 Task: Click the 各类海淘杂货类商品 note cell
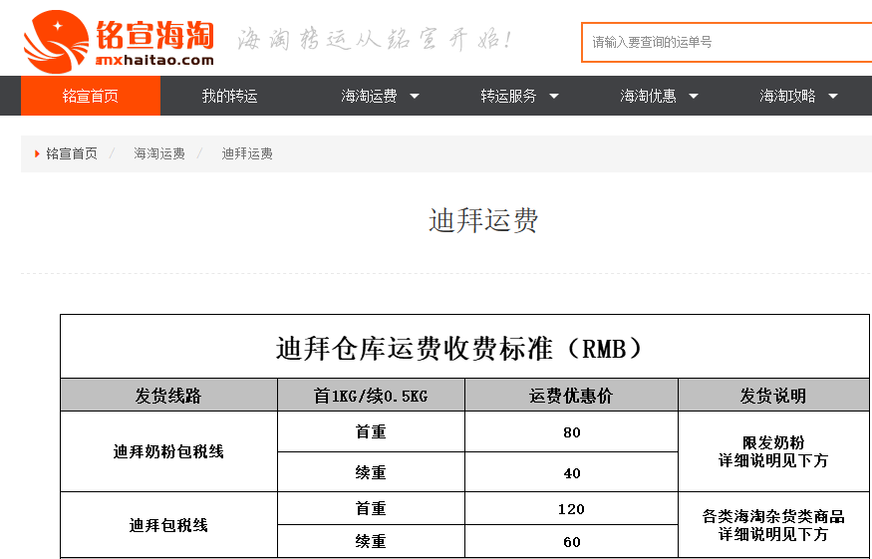pos(773,525)
